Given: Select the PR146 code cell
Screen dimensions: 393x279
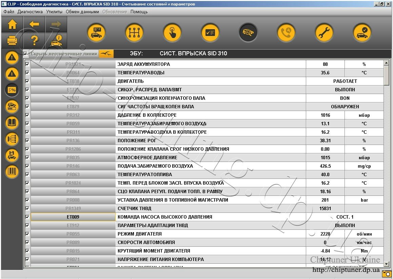Looking at the screenshot, I should [73, 166].
